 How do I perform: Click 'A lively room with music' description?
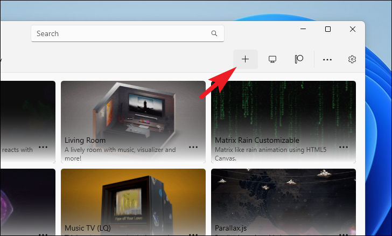click(x=120, y=154)
